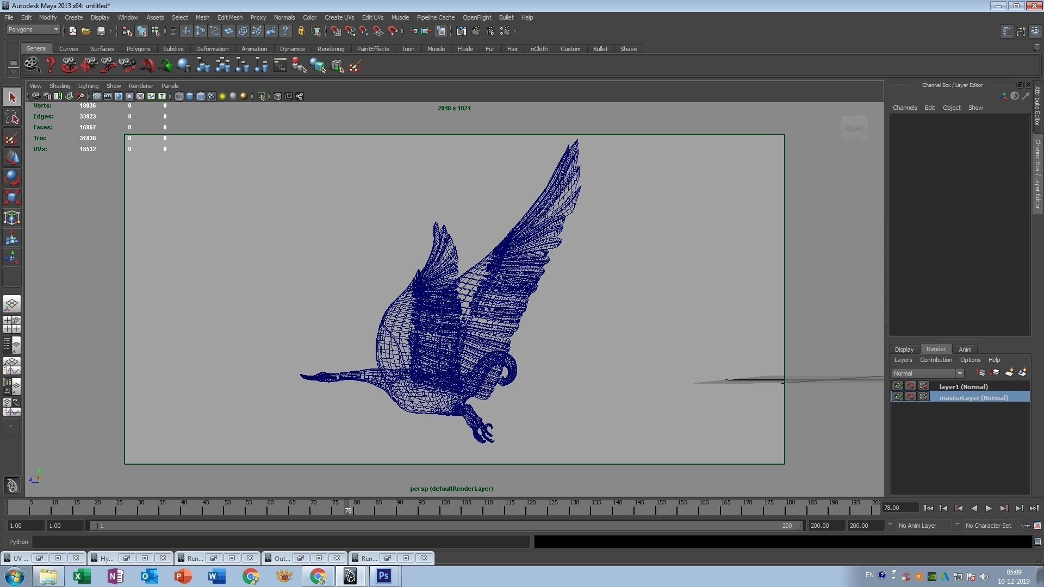Viewport: 1044px width, 587px height.
Task: Toggle renderable flag for layer1
Action: click(898, 386)
